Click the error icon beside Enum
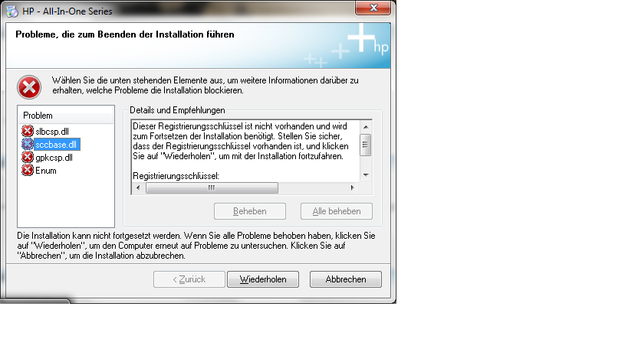Screen dimensions: 628x352 point(28,170)
